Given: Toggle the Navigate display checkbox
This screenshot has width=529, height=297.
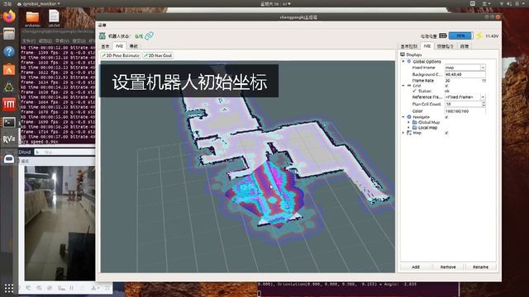Looking at the screenshot, I should (446, 117).
